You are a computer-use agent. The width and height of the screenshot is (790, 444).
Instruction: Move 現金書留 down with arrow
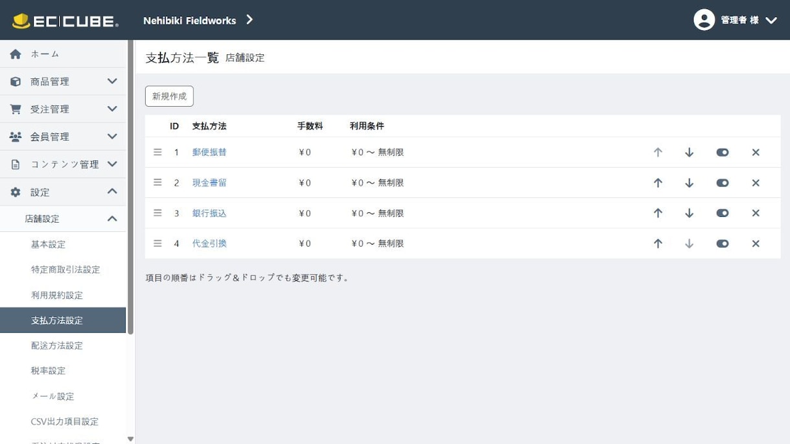click(689, 183)
